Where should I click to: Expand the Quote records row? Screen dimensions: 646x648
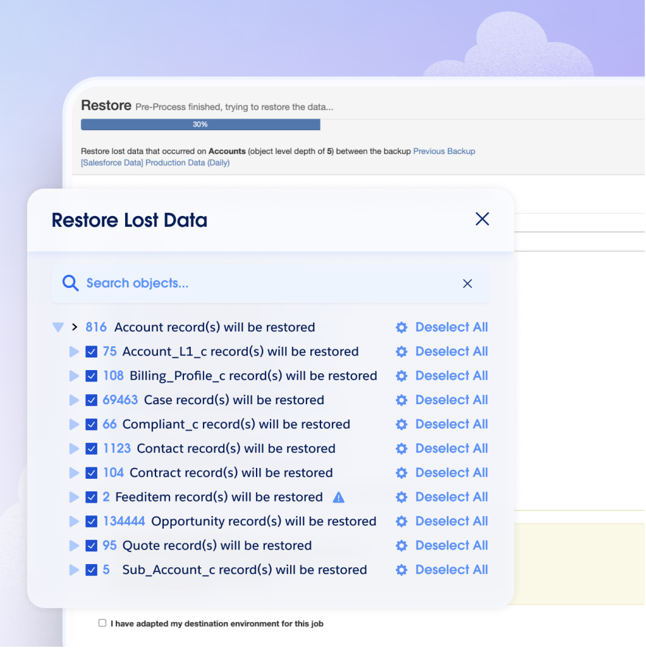[74, 546]
